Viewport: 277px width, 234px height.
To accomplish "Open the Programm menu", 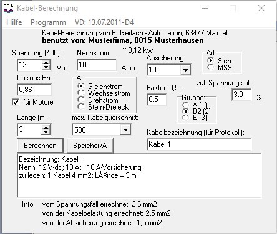I will [x=48, y=22].
